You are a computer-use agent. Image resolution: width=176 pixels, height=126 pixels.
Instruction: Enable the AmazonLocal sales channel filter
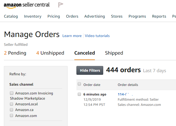[x=12, y=104]
